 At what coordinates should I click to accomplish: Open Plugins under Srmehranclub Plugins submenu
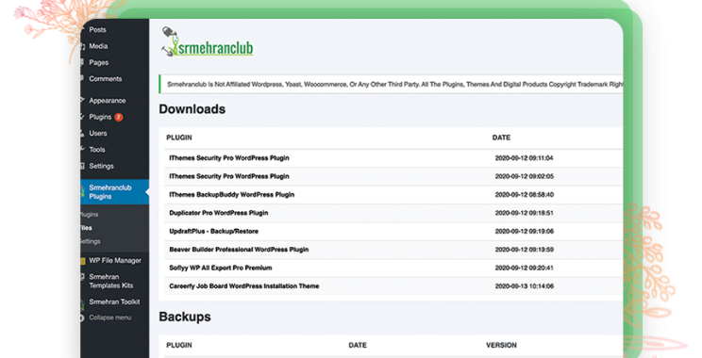(x=90, y=215)
